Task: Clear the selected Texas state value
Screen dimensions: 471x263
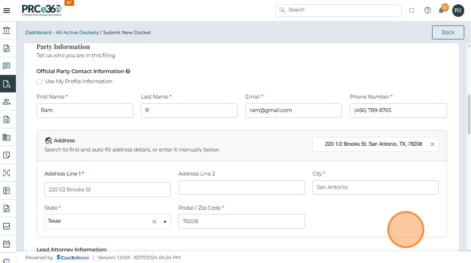Action: pyautogui.click(x=154, y=222)
